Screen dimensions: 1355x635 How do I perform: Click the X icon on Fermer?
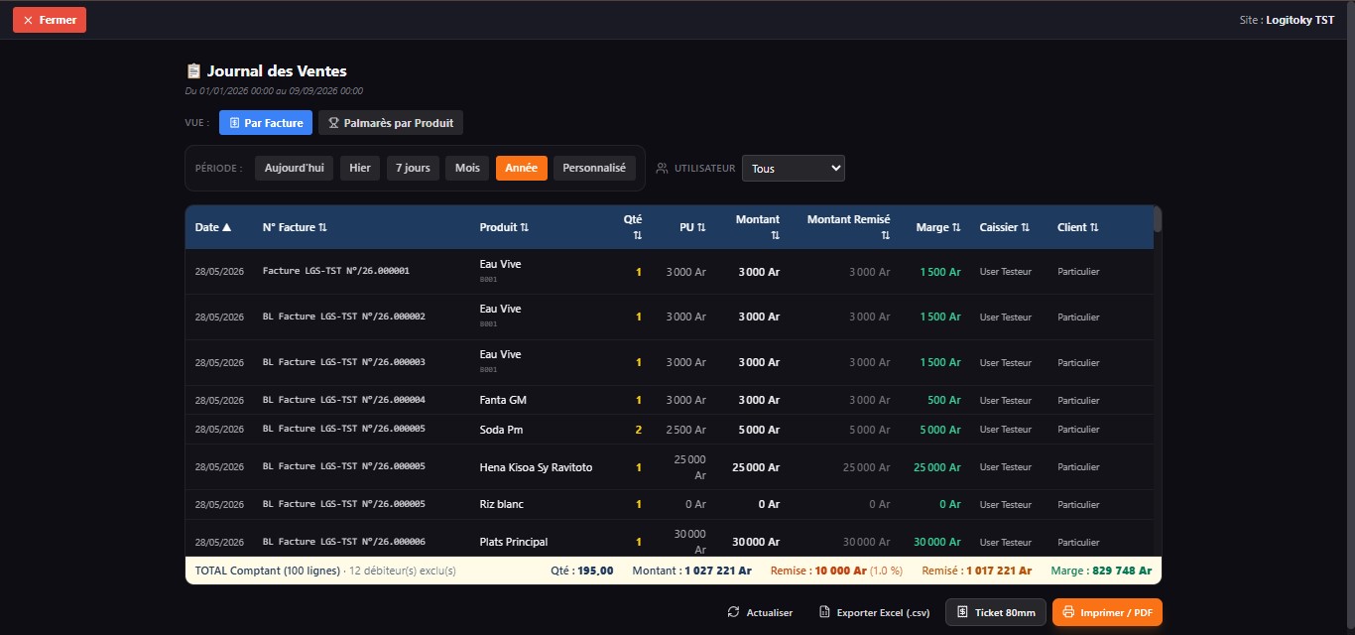28,20
